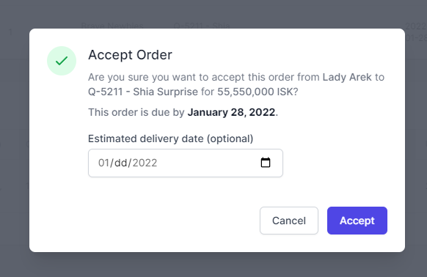The height and width of the screenshot is (277, 427).
Task: Click the dimmed Brave Newbies background text
Action: tap(112, 26)
